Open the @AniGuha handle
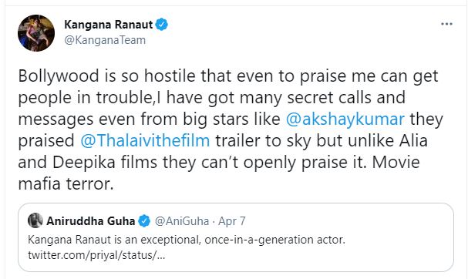The image size is (468, 279). [182, 221]
